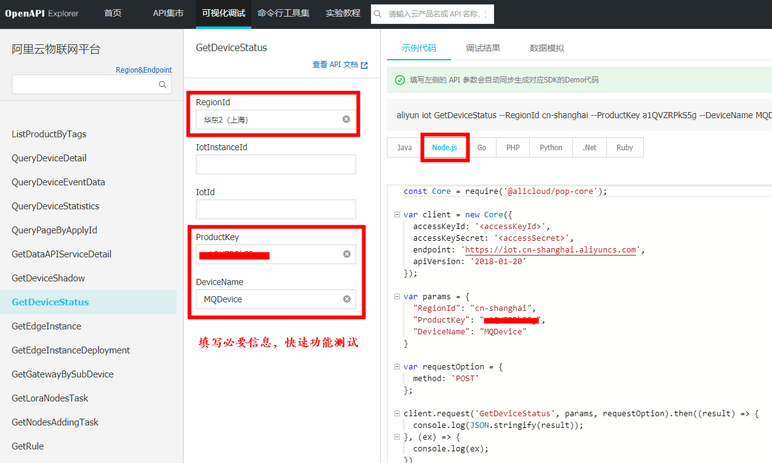Collapse the 'var requestOption' code block

coord(396,367)
